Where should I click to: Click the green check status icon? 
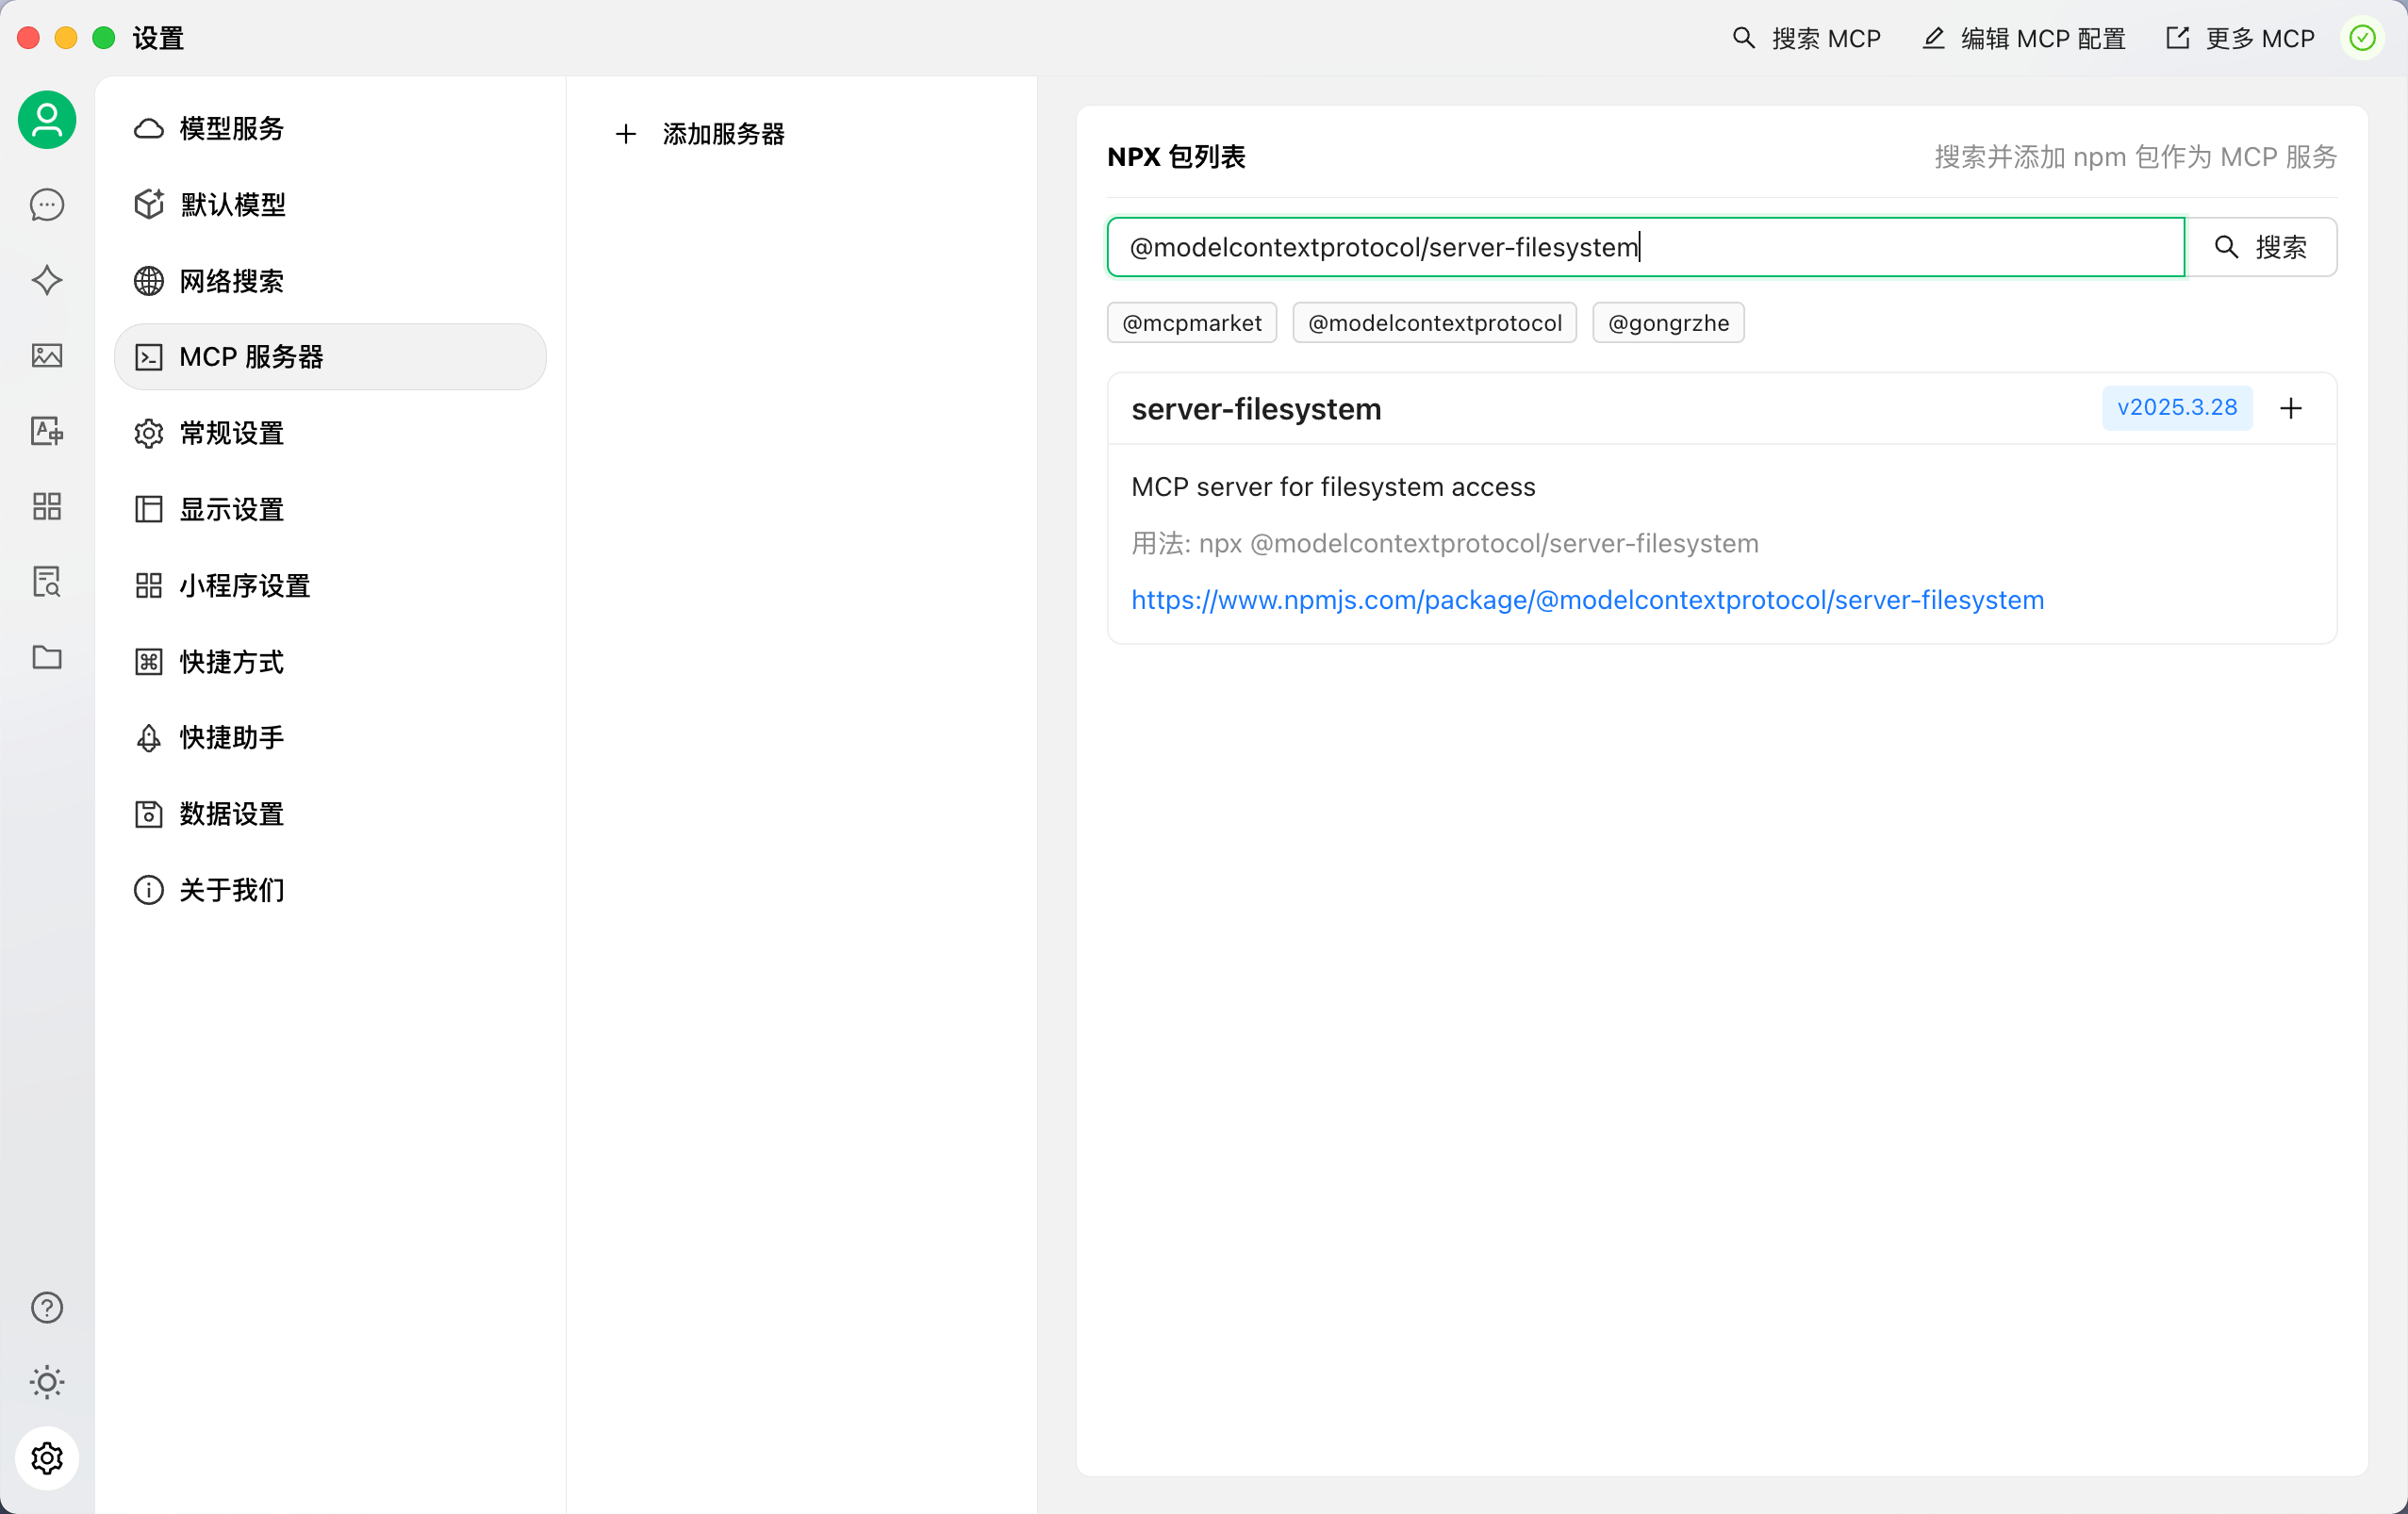[2362, 38]
